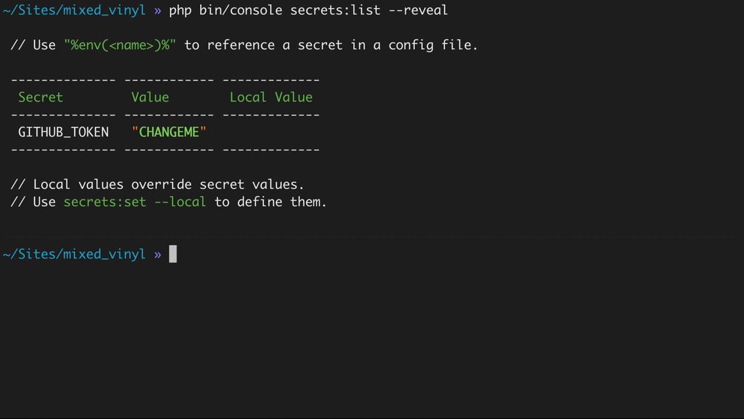
Task: Click the php word in command
Action: 181,11
